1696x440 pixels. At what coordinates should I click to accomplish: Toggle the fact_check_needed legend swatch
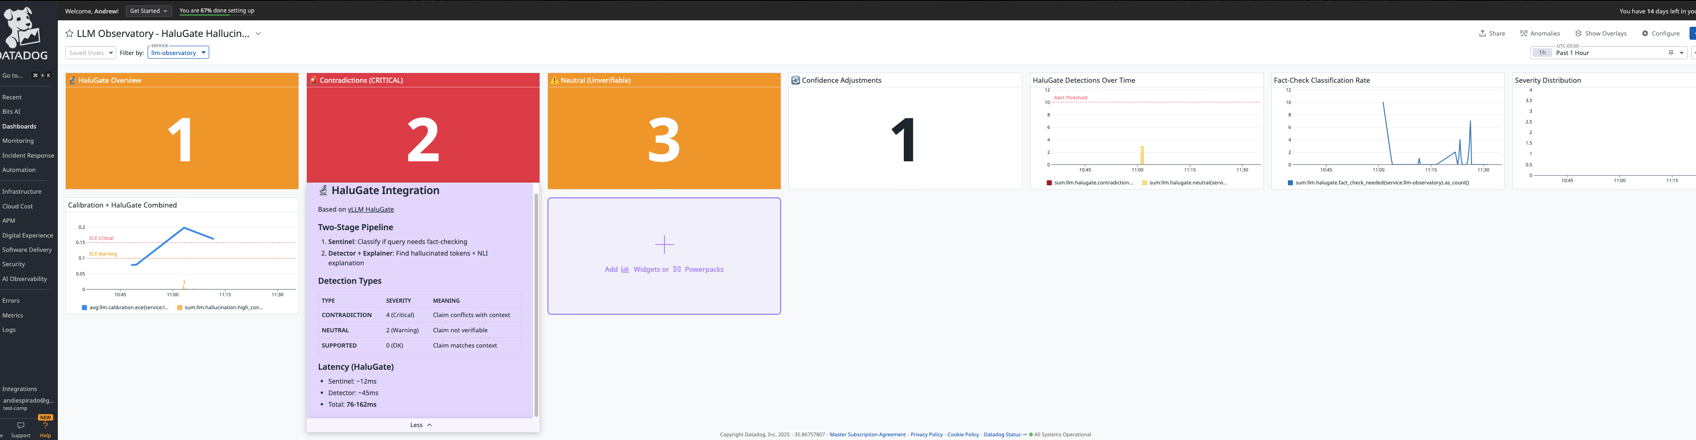[1291, 183]
